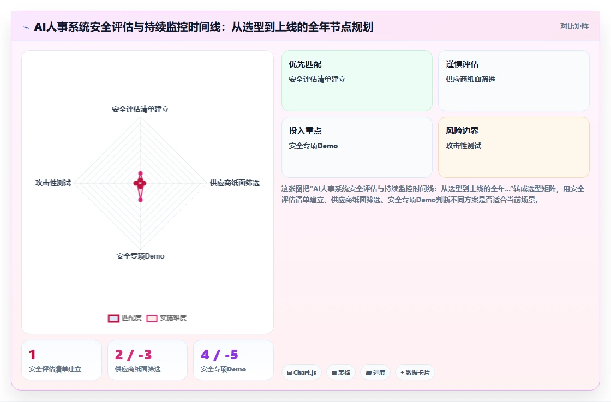Image resolution: width=611 pixels, height=402 pixels.
Task: Click the main title heading
Action: pos(203,27)
